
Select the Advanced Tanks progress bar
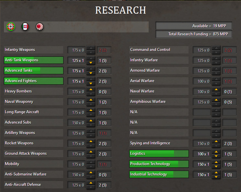tap(34, 70)
